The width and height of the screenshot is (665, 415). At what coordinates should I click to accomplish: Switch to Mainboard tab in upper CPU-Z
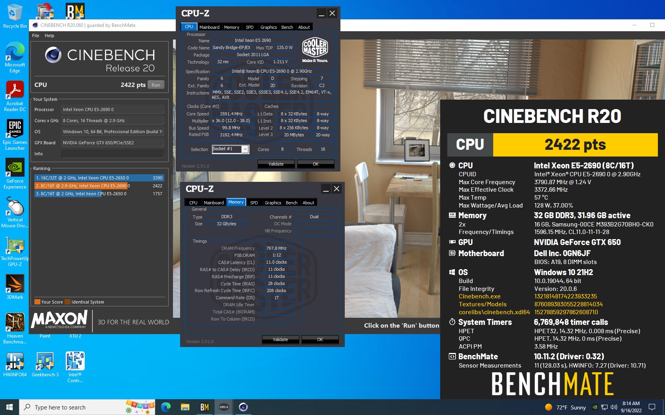click(x=209, y=27)
